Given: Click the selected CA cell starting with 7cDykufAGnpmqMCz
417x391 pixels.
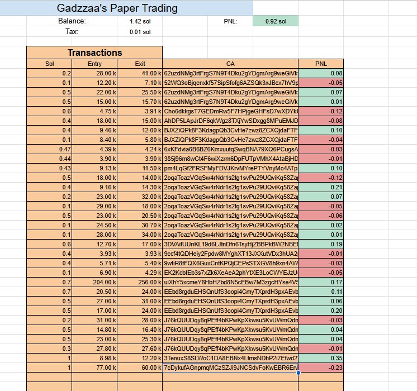Looking at the screenshot, I should tap(230, 368).
